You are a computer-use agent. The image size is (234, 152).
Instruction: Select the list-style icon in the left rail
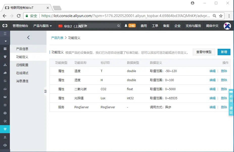[5, 81]
